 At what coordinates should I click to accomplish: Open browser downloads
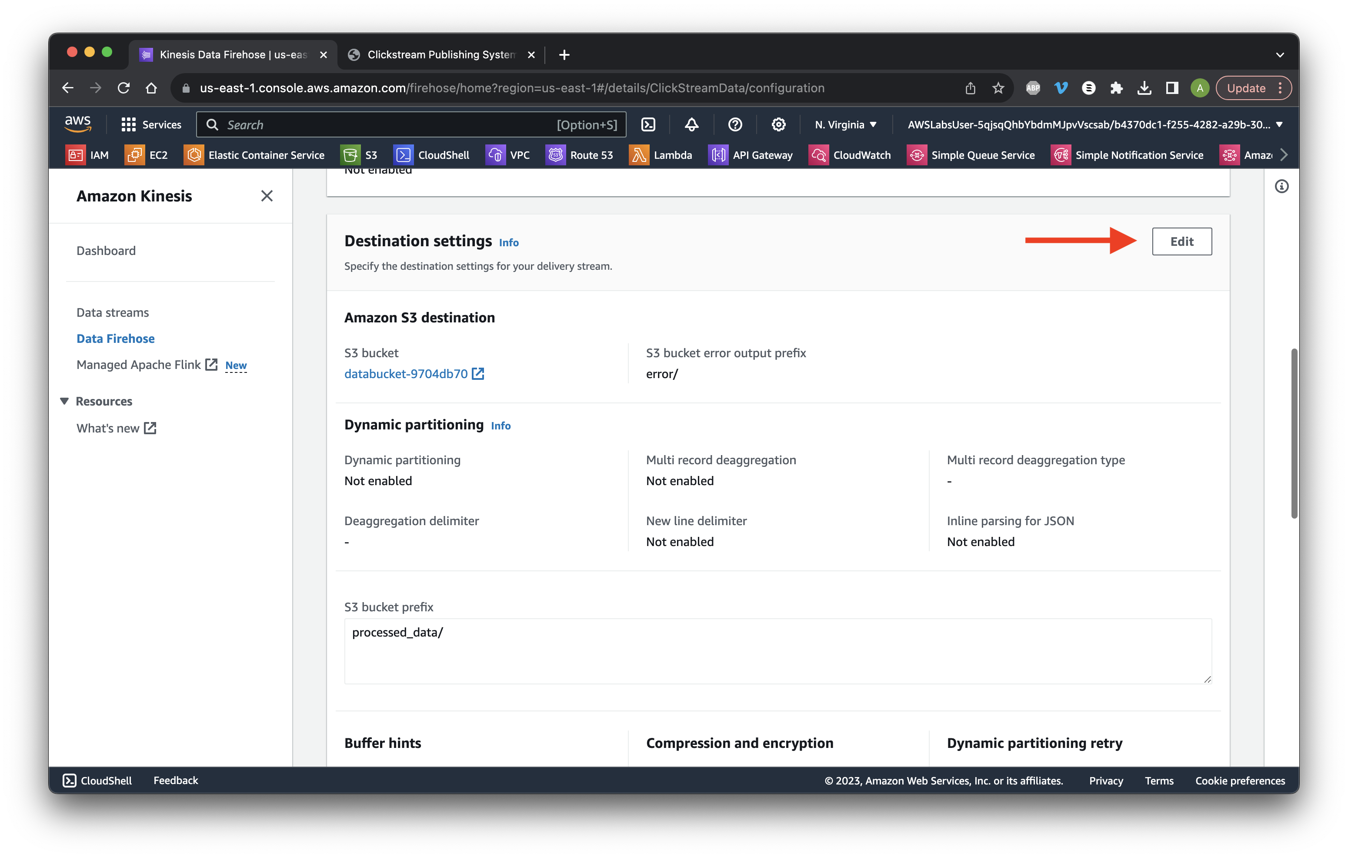click(x=1144, y=88)
